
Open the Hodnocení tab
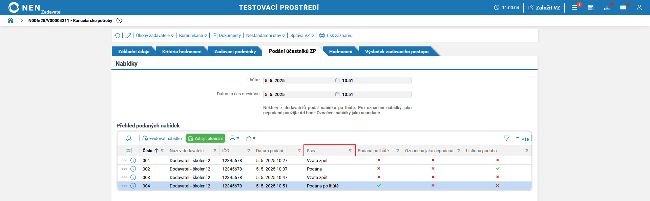[341, 52]
